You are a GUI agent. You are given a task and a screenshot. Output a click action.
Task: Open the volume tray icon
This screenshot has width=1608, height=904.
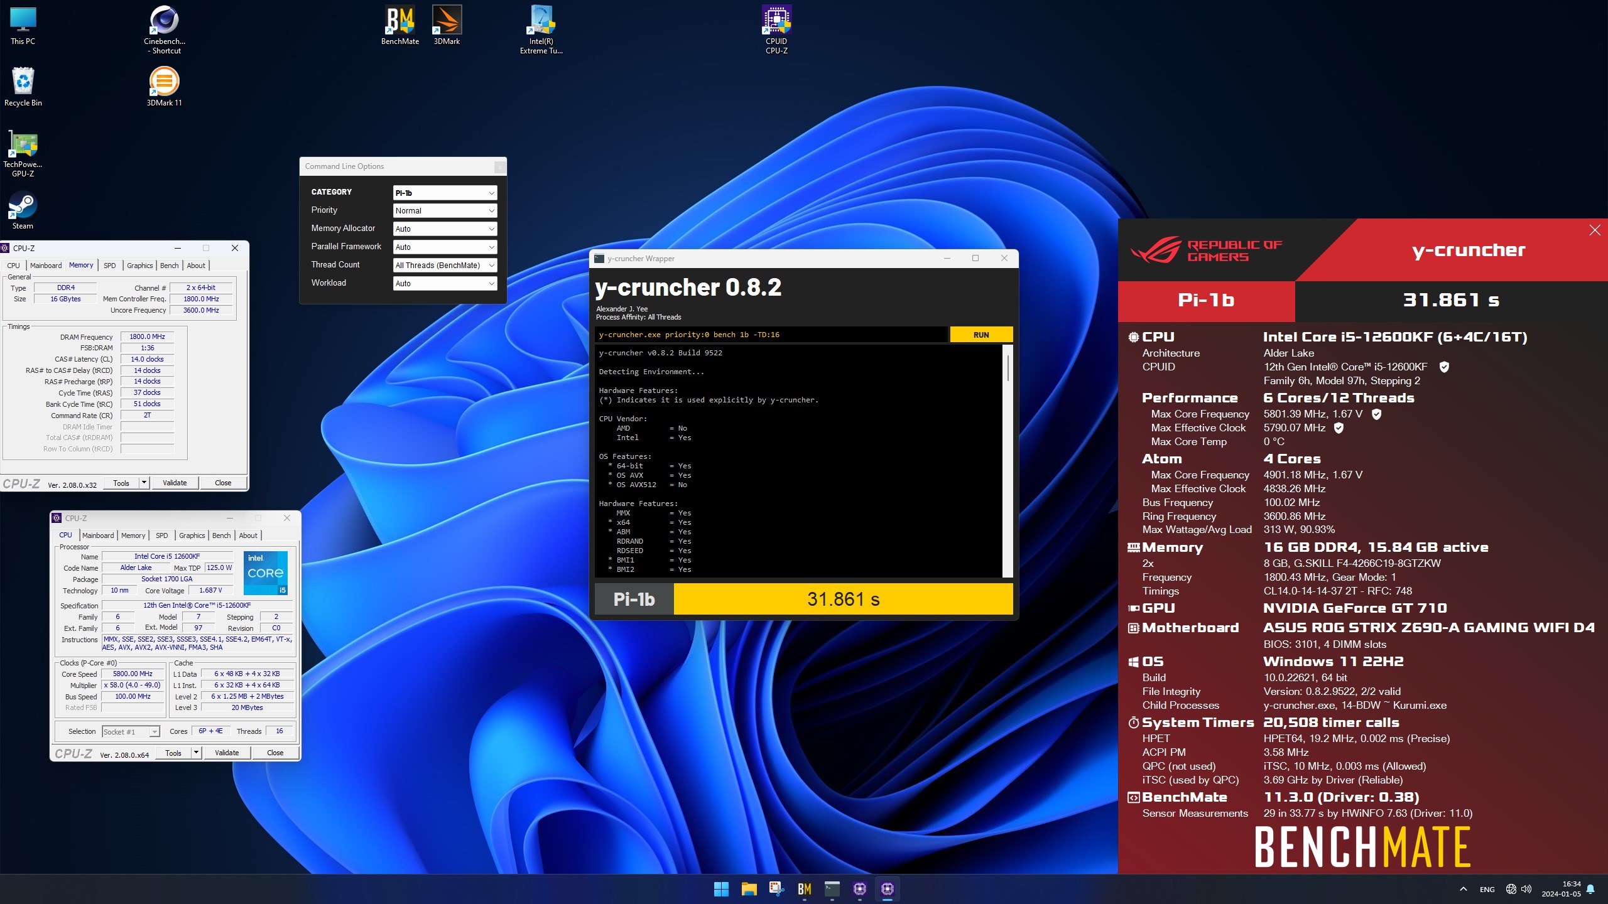click(x=1526, y=889)
